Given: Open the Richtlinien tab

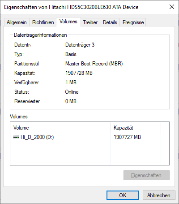Looking at the screenshot, I should click(43, 22).
